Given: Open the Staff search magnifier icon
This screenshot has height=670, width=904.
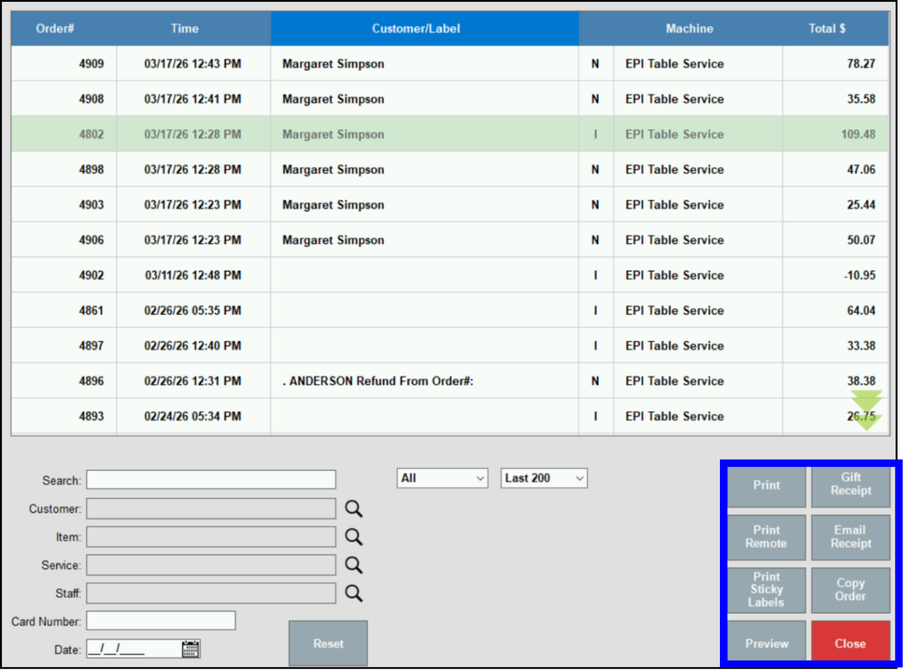Looking at the screenshot, I should click(x=354, y=593).
